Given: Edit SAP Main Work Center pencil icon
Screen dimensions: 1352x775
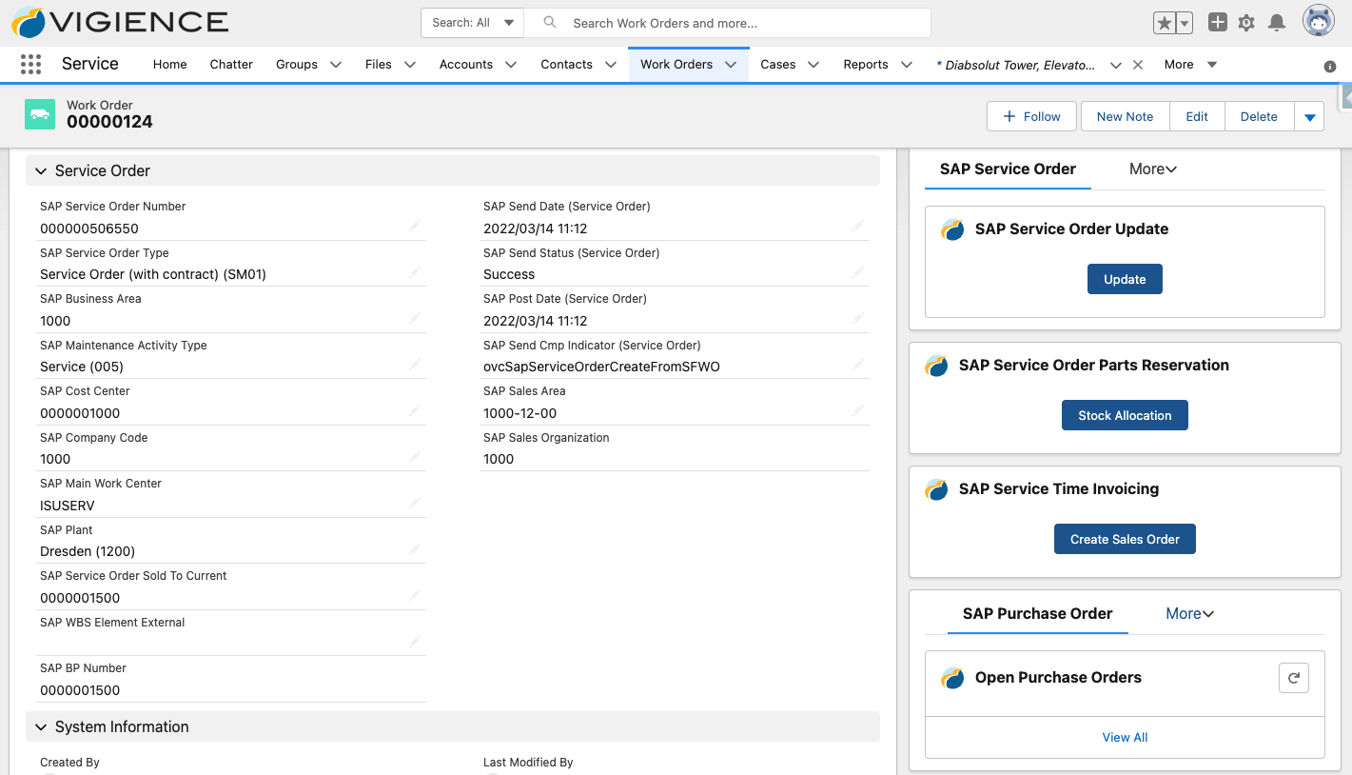Looking at the screenshot, I should (x=415, y=503).
